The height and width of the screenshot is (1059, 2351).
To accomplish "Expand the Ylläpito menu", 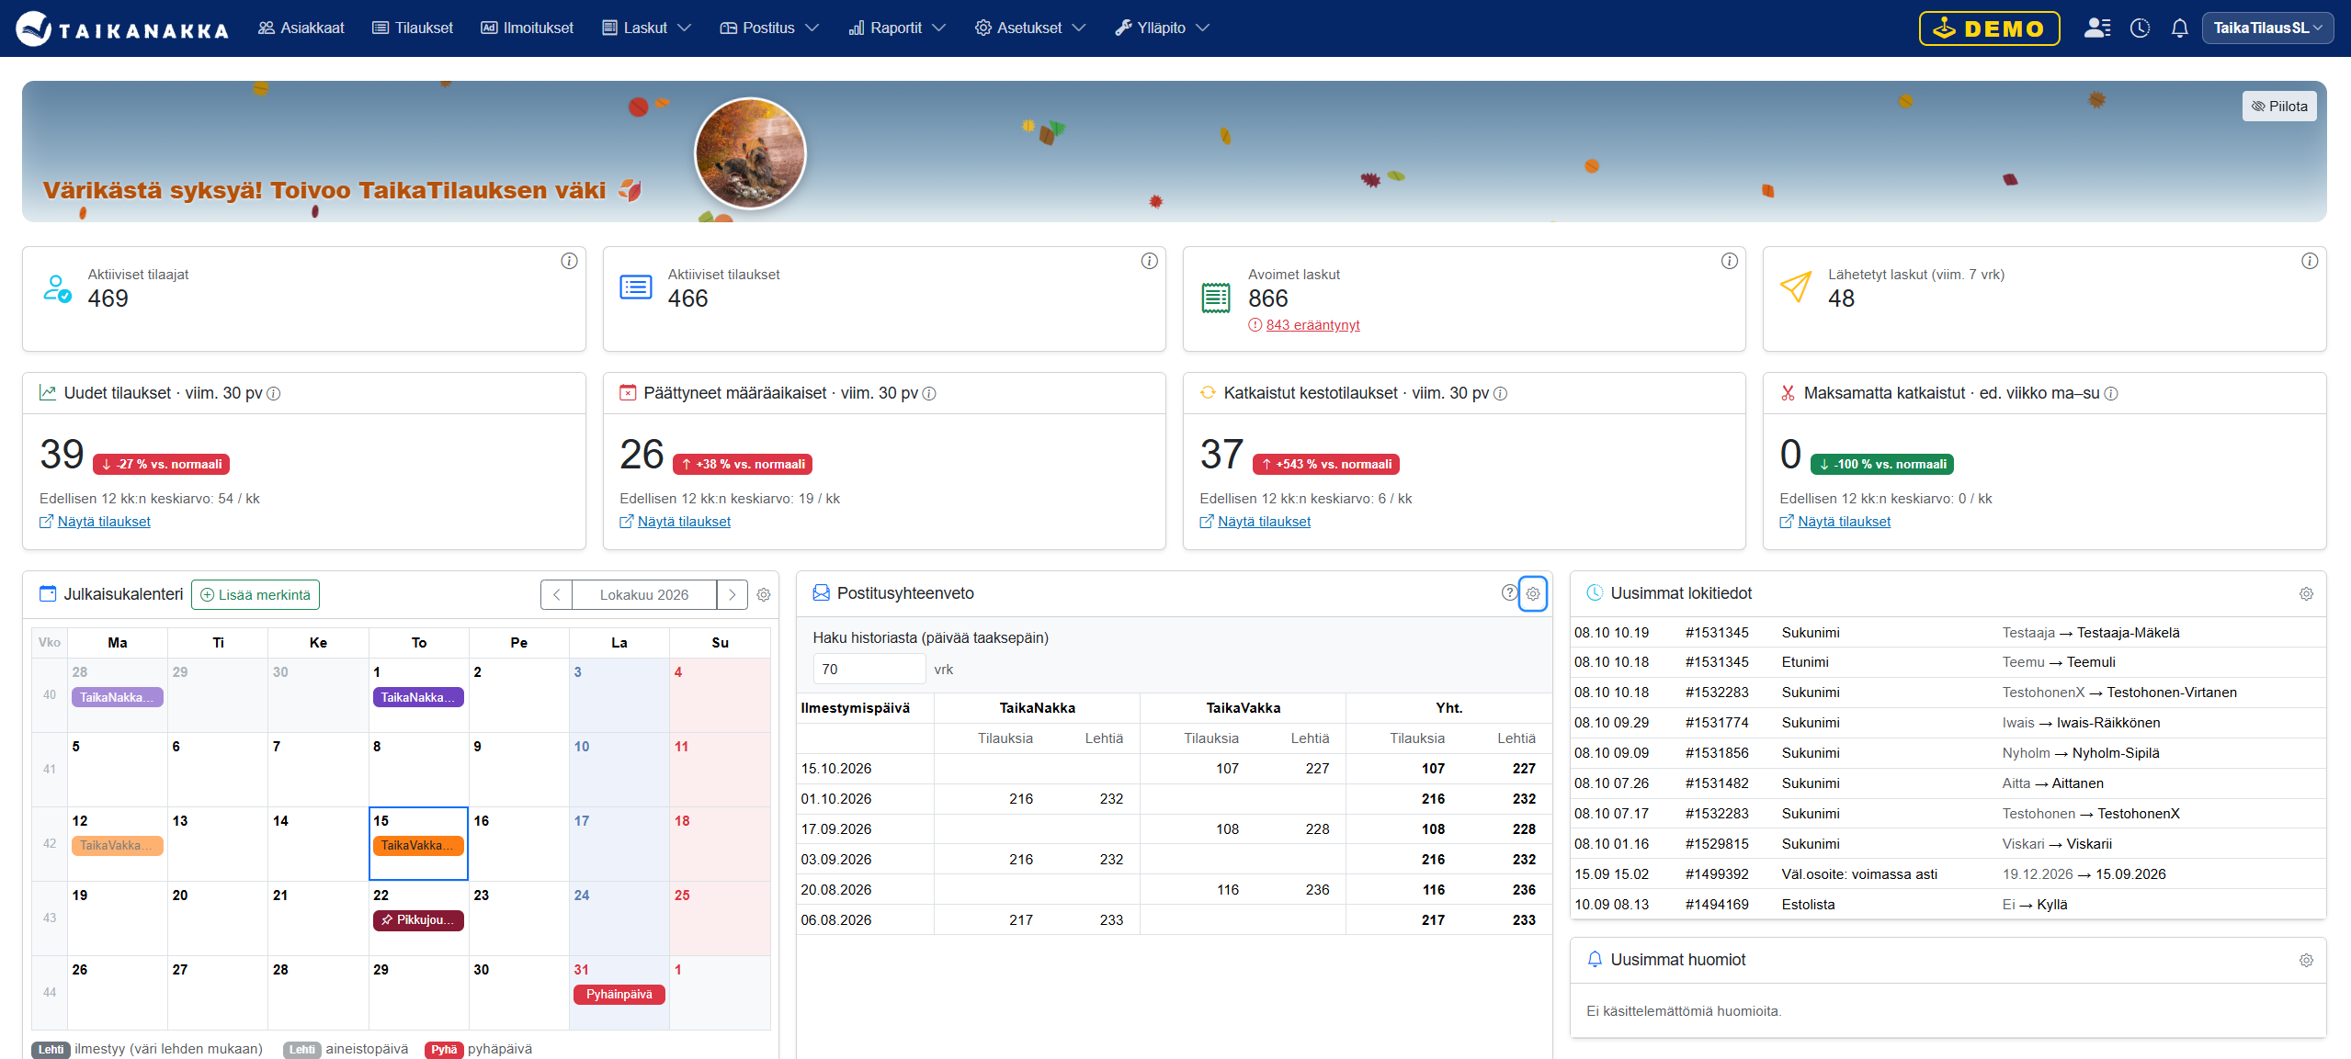I will point(1162,28).
